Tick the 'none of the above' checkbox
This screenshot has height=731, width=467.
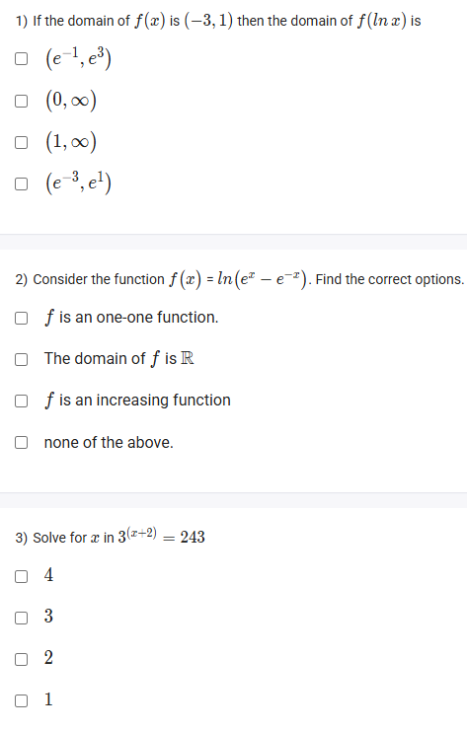click(x=21, y=442)
